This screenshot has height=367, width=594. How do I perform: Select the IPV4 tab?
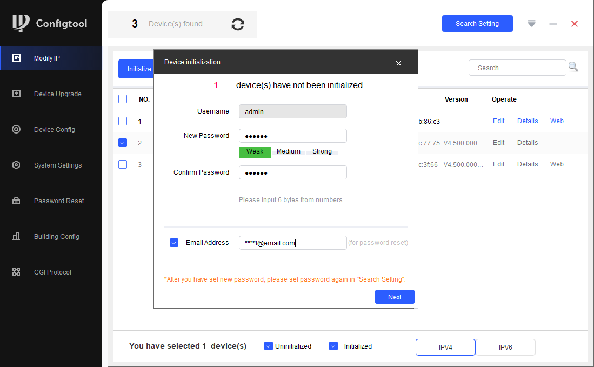445,348
